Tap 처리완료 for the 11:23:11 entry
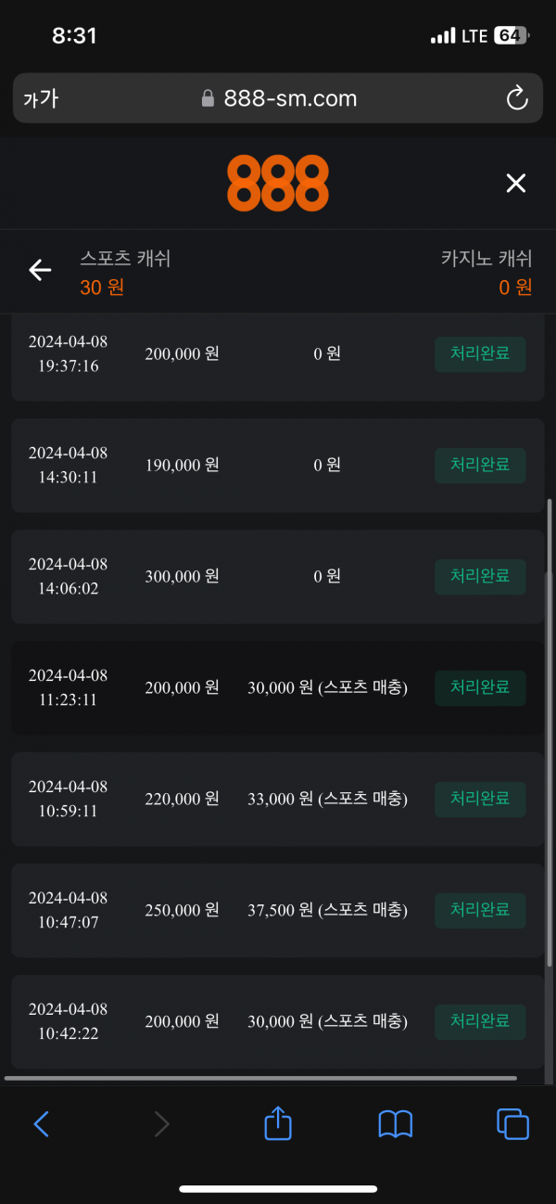Viewport: 556px width, 1204px height. click(x=480, y=687)
